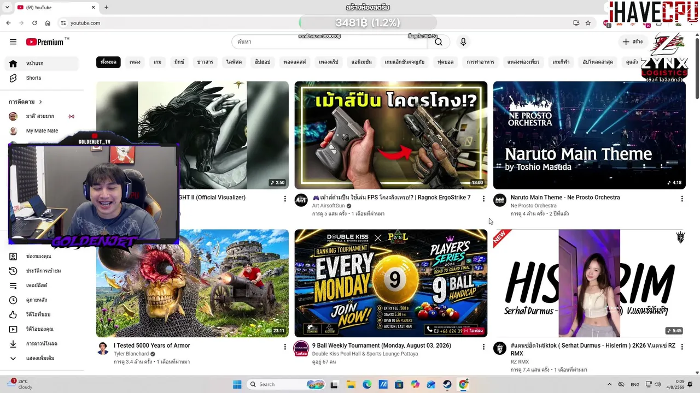Select the ฮิปฮอป (Hip hop) filter chip

pyautogui.click(x=262, y=62)
